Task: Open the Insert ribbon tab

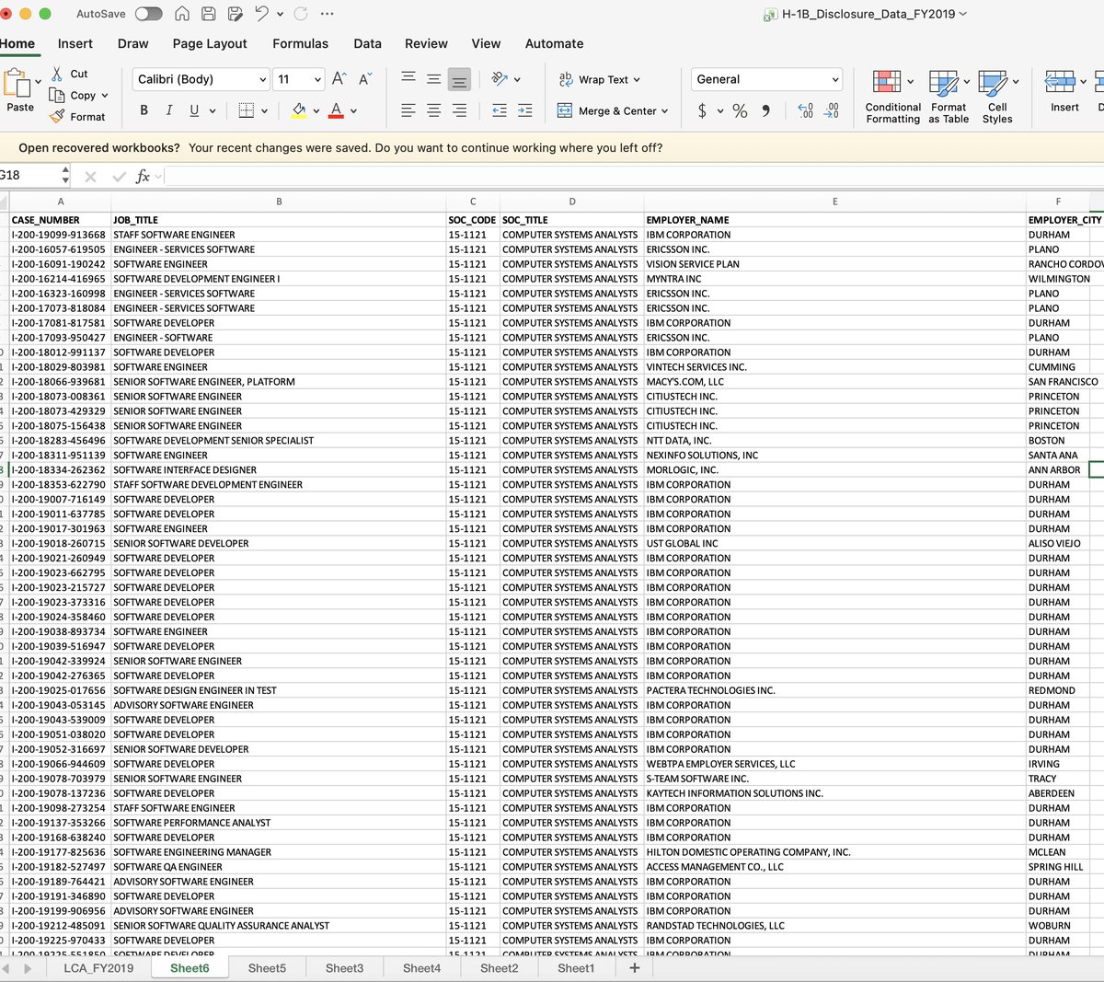Action: (75, 43)
